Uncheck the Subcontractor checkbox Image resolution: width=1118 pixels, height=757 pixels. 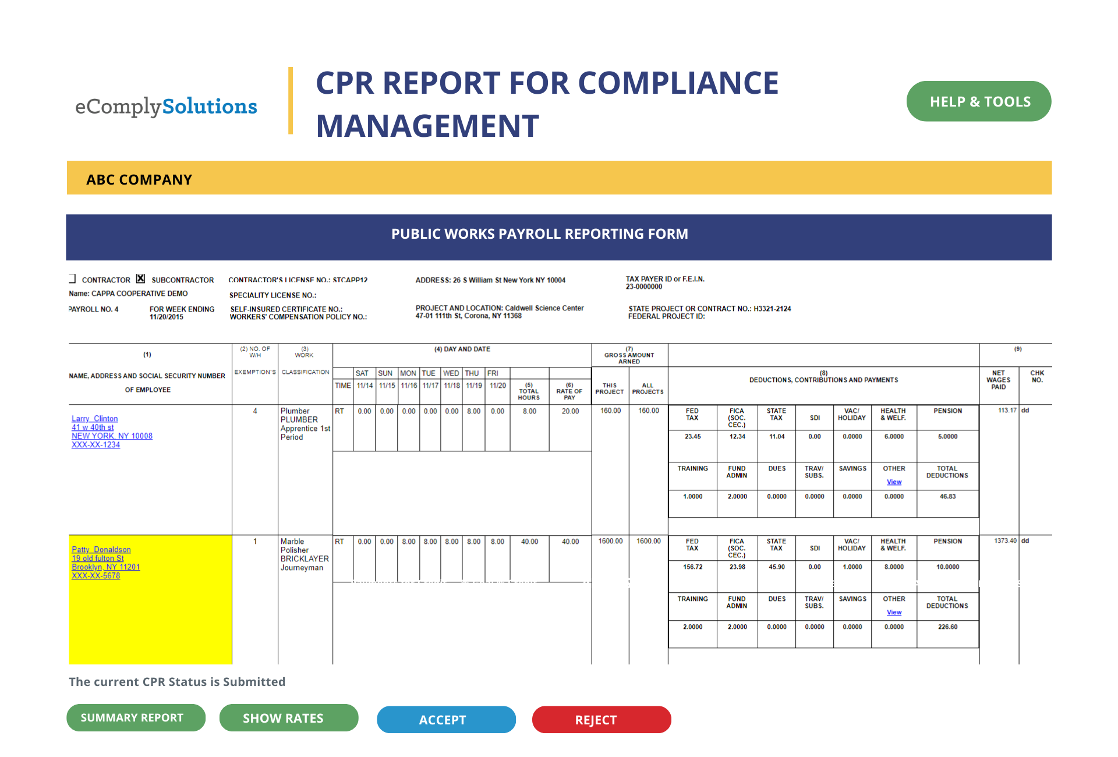[x=140, y=279]
